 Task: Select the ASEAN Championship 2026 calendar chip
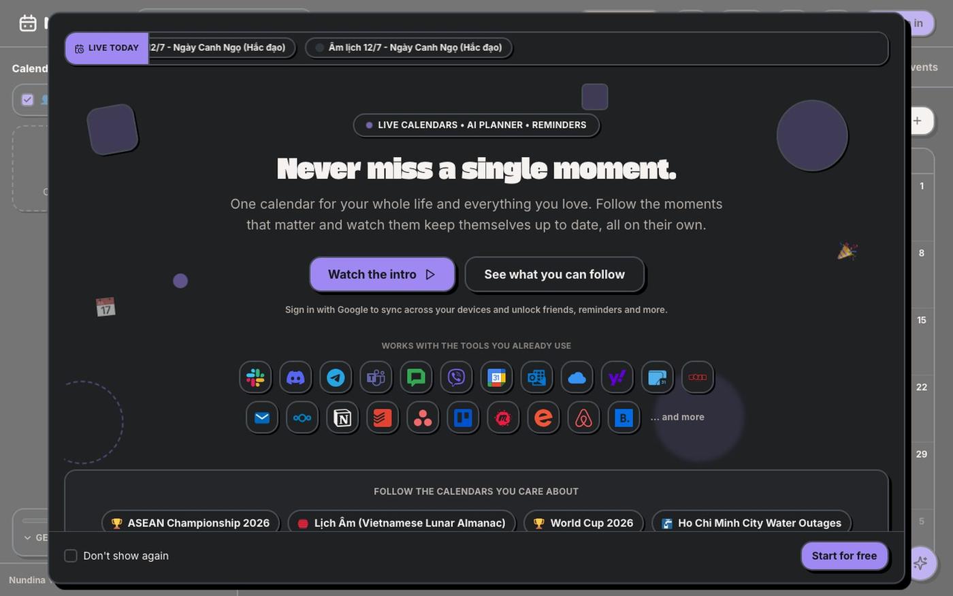[x=191, y=522]
